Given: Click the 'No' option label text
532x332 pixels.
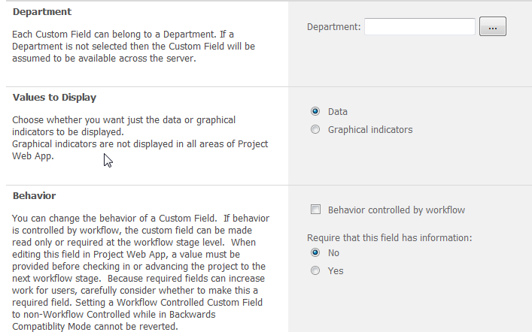Looking at the screenshot, I should (x=334, y=253).
